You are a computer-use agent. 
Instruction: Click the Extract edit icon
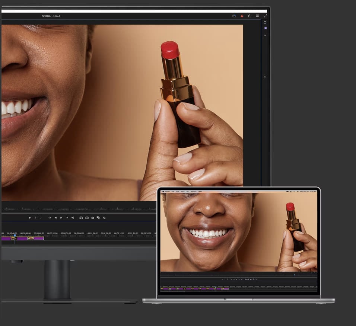(x=87, y=218)
